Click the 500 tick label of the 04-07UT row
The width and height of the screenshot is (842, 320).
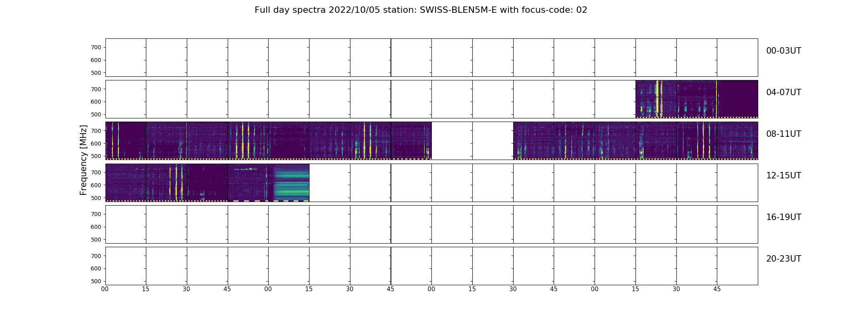96,114
